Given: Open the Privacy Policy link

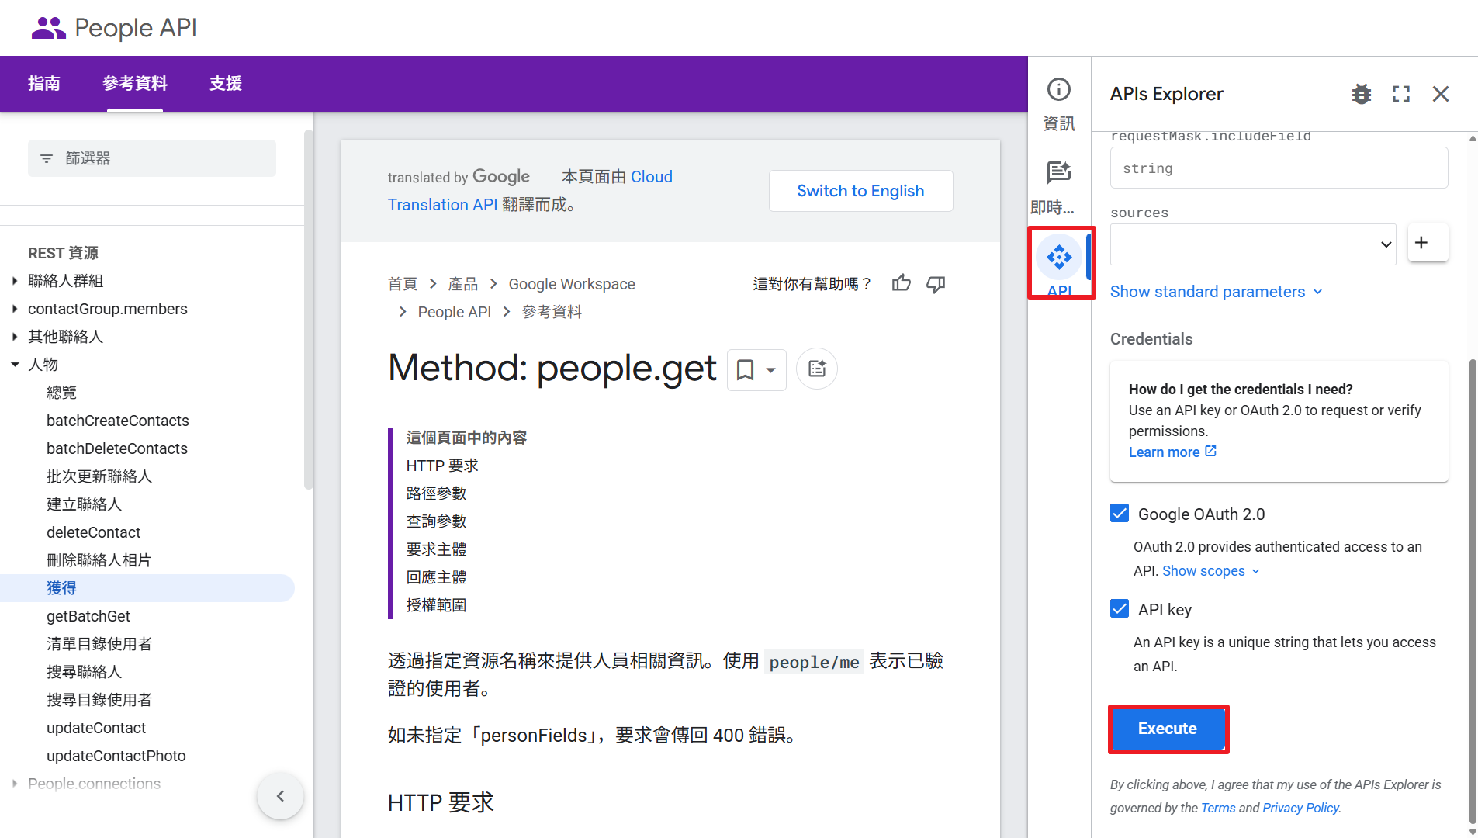Looking at the screenshot, I should 1300,808.
